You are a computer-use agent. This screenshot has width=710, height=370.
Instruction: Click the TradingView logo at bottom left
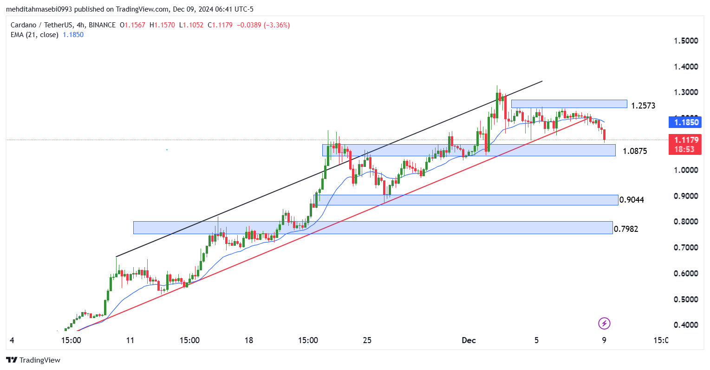(33, 360)
